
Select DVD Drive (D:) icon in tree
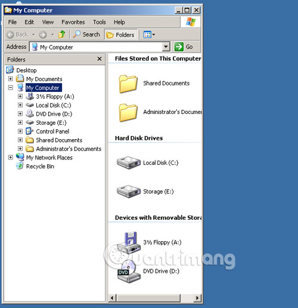pos(30,113)
